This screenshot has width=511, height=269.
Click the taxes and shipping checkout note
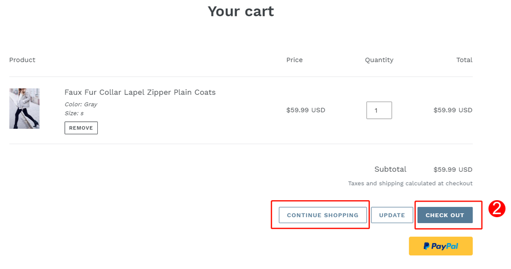410,183
